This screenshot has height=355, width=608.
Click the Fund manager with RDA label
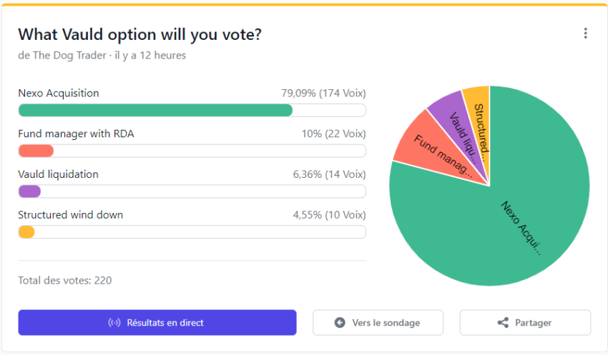click(x=76, y=134)
